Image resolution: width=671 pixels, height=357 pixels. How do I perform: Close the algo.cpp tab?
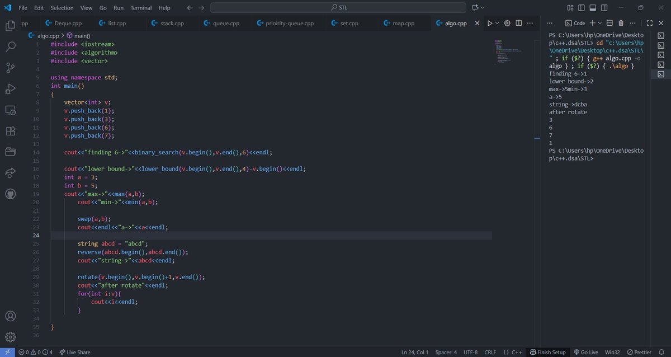tap(477, 23)
